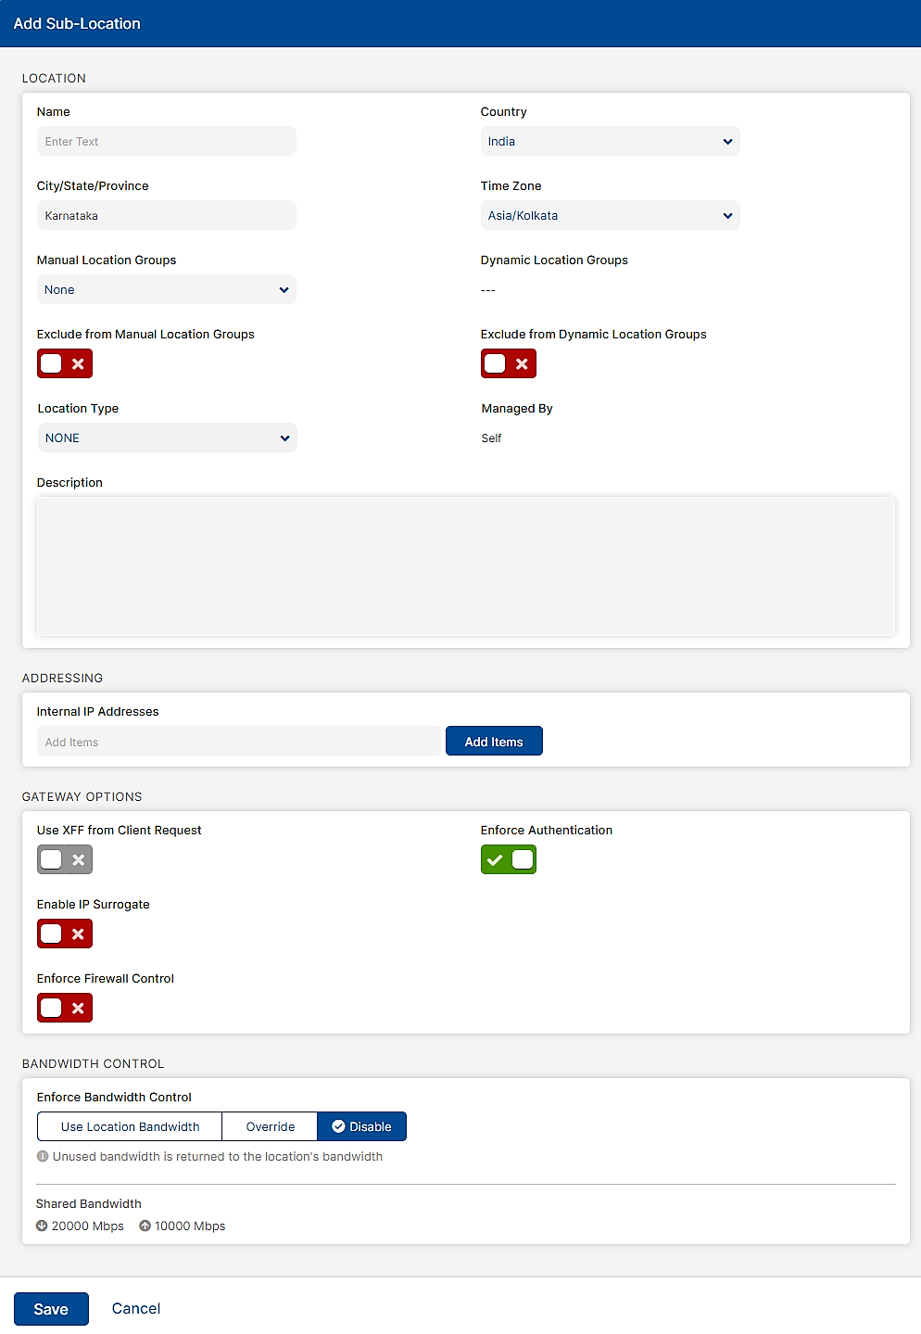Expand the Location Type dropdown
This screenshot has width=921, height=1334.
click(166, 438)
